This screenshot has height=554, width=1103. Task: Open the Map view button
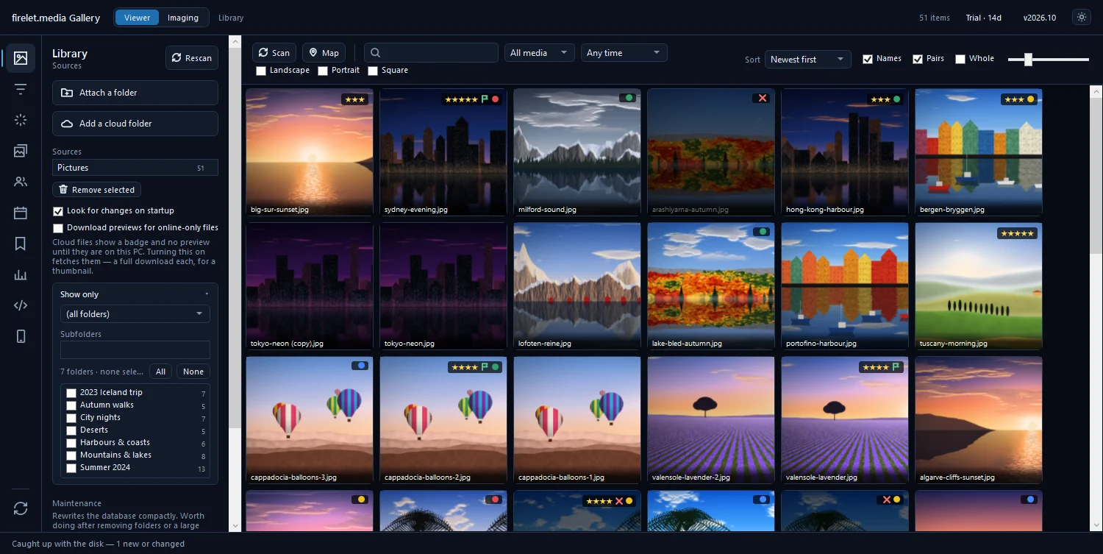click(x=324, y=53)
